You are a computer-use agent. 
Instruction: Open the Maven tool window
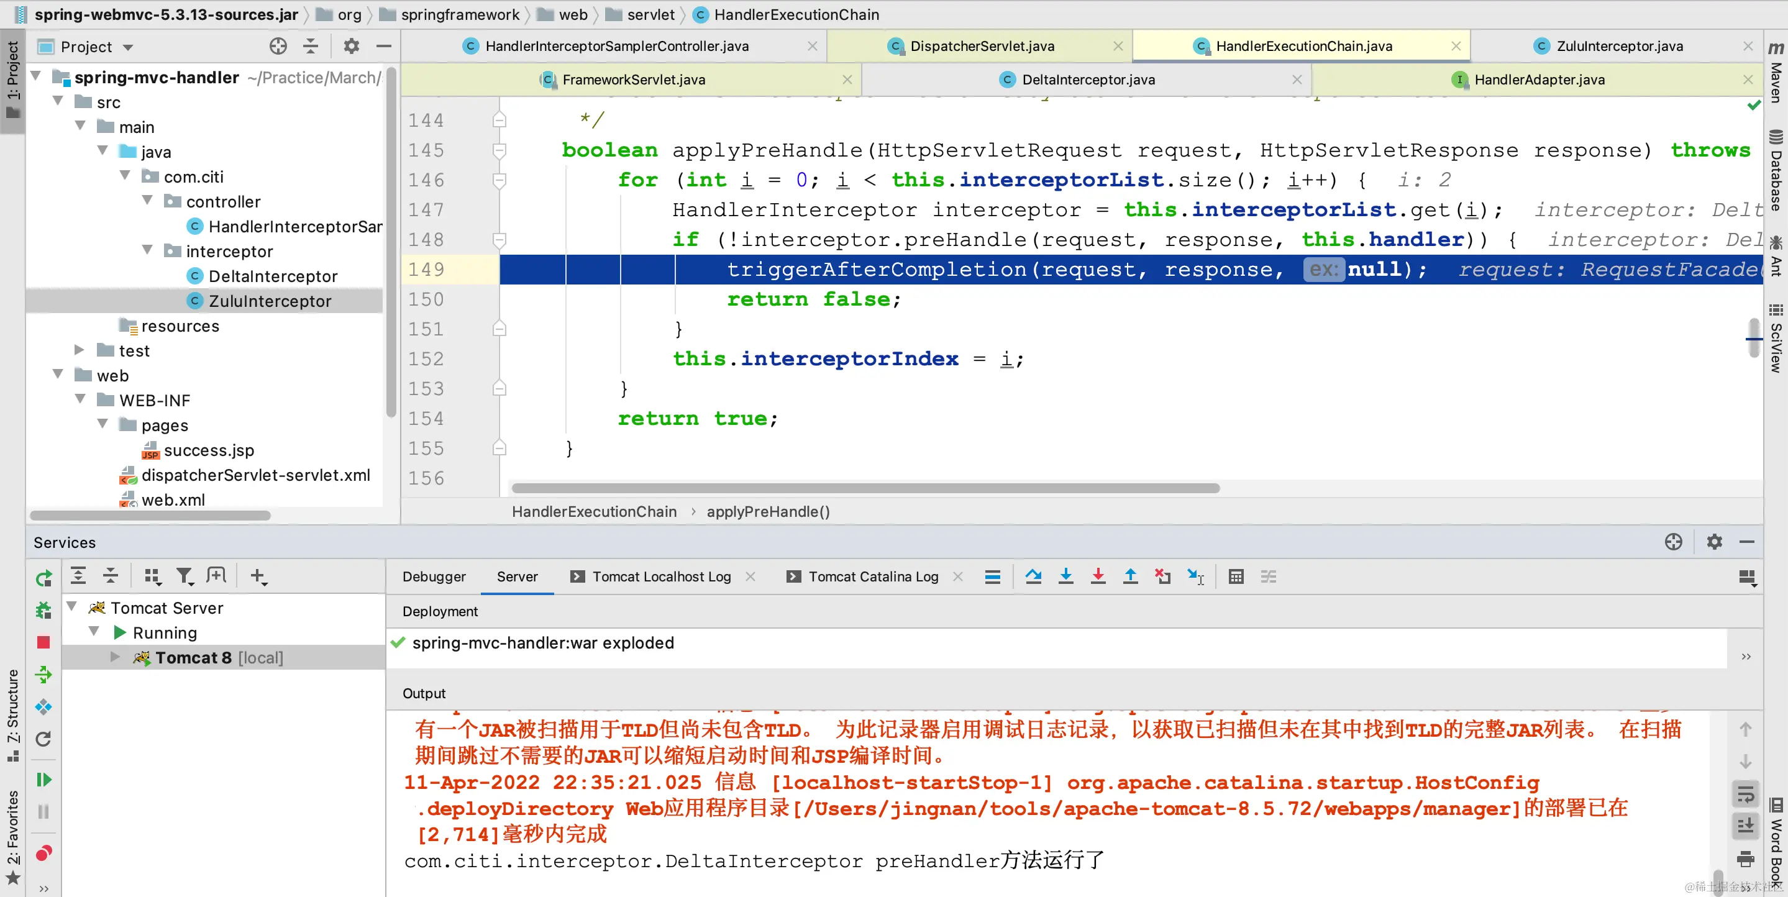click(x=1776, y=71)
